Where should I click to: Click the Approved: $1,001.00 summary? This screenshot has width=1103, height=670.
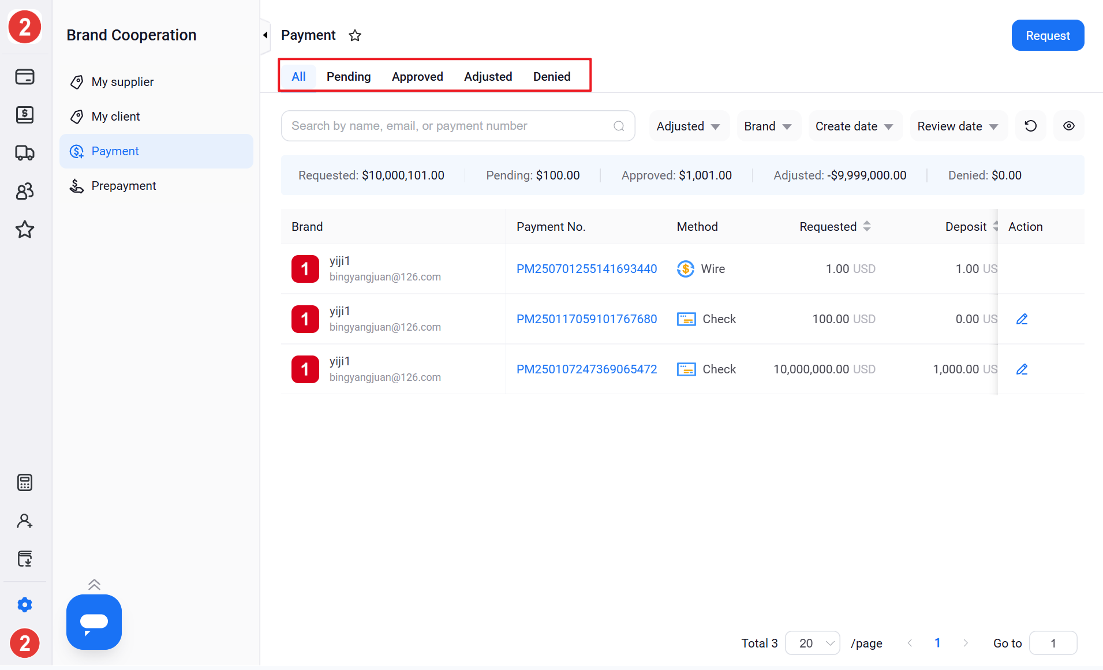point(676,175)
